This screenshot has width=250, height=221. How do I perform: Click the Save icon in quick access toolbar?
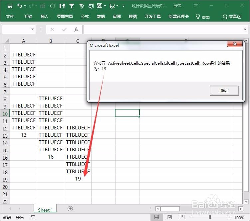coord(10,6)
